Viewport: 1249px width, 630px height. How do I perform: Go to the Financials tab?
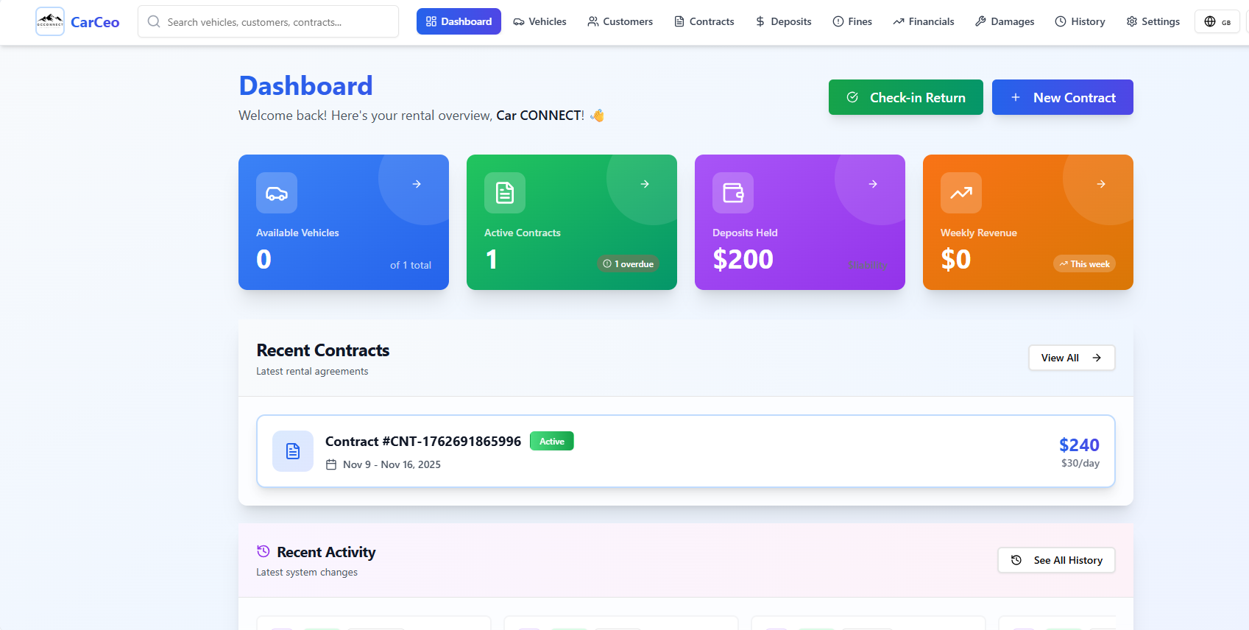point(923,21)
